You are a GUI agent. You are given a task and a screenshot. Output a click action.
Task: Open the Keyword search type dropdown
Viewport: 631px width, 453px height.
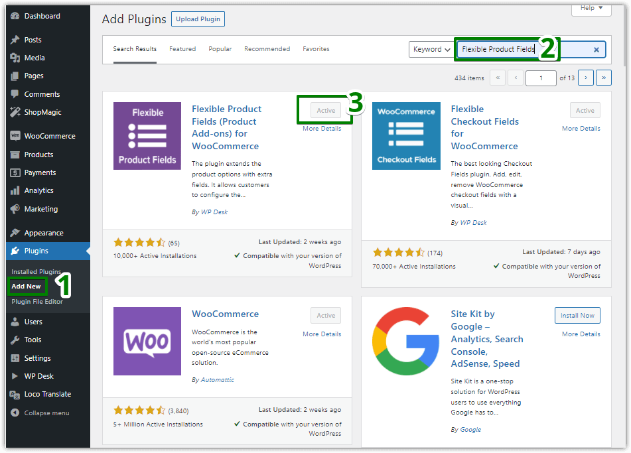[431, 50]
